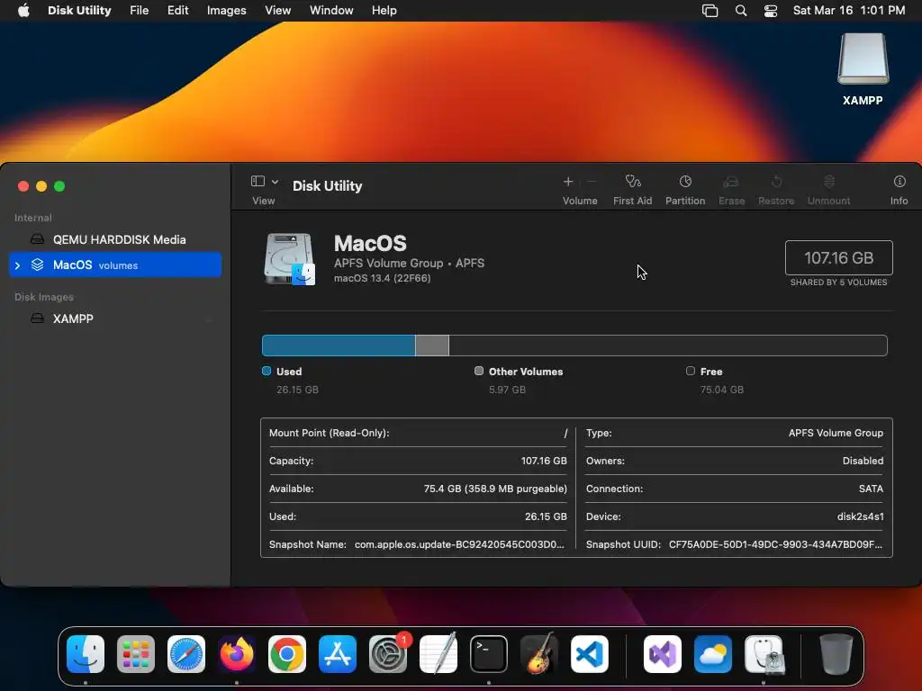Image resolution: width=922 pixels, height=691 pixels.
Task: Run First Aid on the disk
Action: tap(633, 182)
